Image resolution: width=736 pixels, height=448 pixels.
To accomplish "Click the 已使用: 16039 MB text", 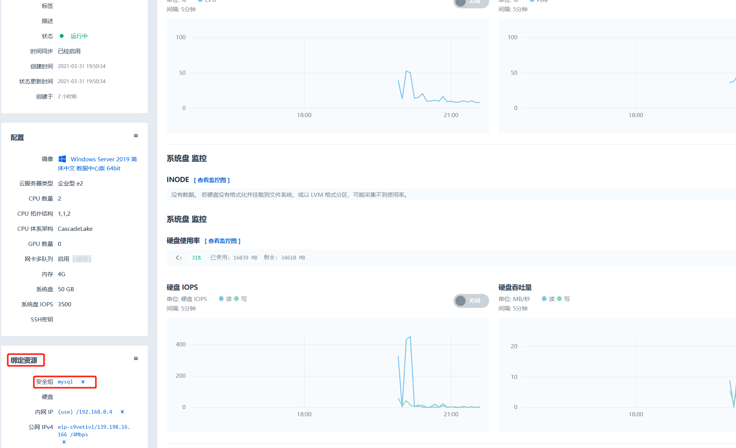I will [234, 258].
